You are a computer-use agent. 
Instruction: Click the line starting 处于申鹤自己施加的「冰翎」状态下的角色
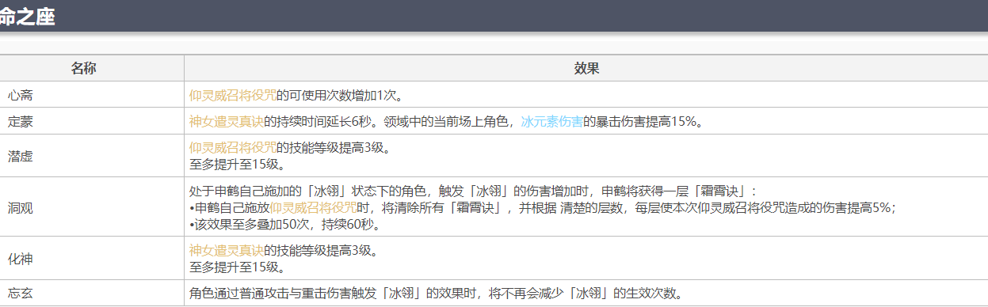pyautogui.click(x=474, y=191)
